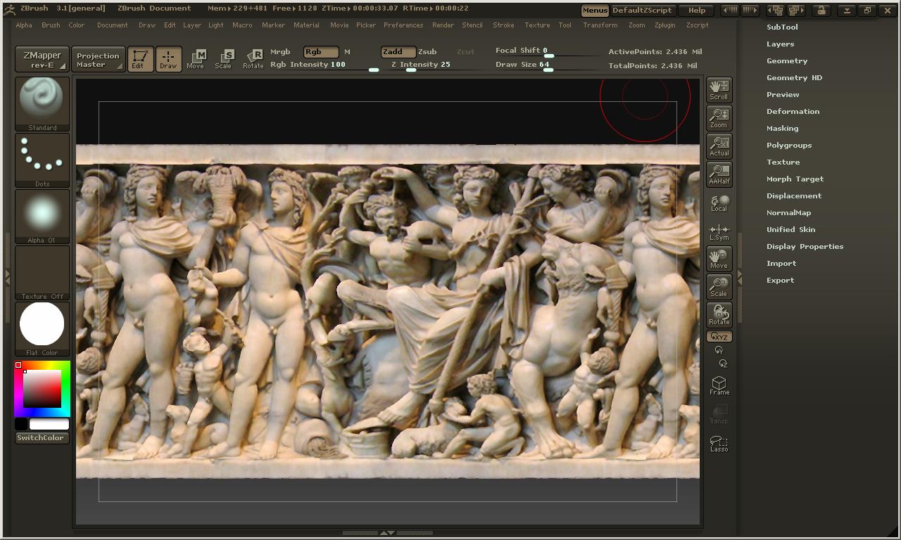
Task: Open the Texture Off selector
Action: click(x=42, y=273)
